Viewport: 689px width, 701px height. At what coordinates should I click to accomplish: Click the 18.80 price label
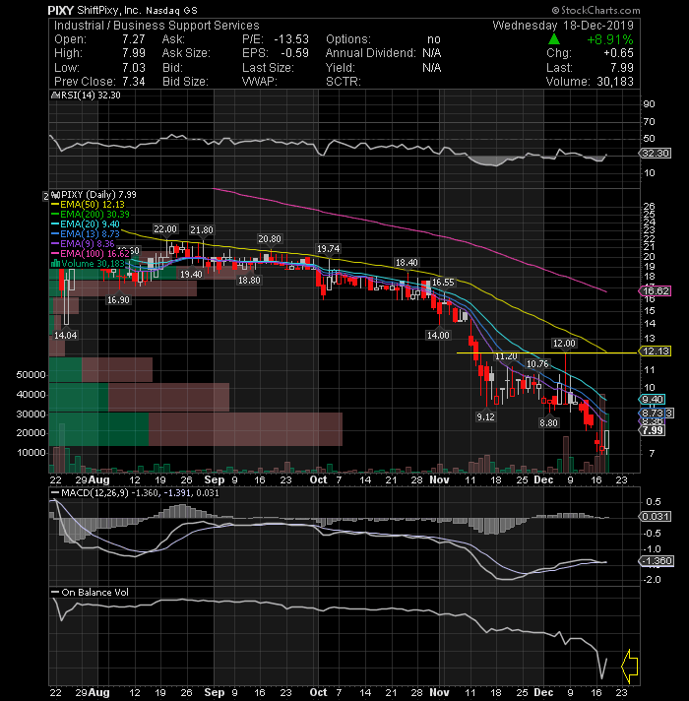(249, 281)
